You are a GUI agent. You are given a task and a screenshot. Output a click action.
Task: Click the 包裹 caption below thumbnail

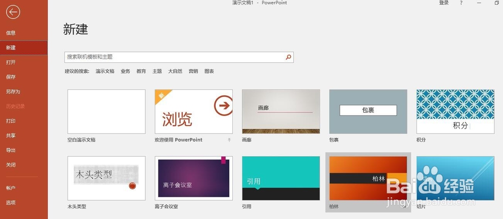coord(334,140)
